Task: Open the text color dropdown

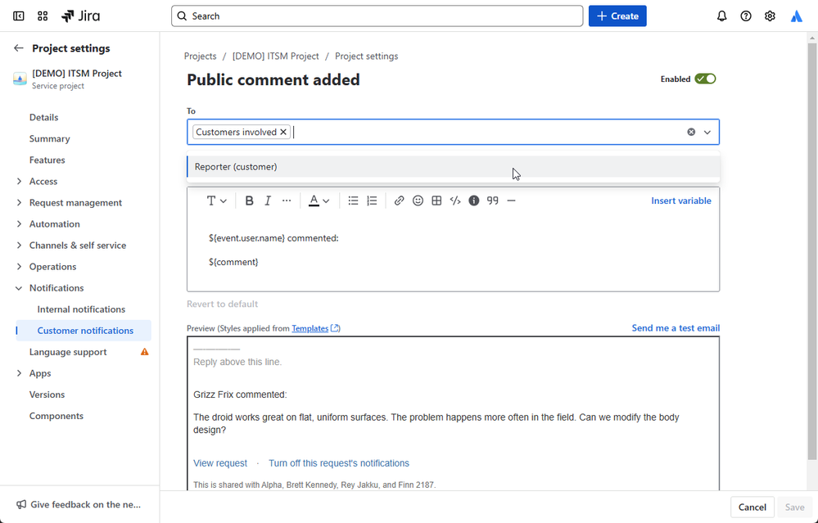Action: tap(319, 201)
